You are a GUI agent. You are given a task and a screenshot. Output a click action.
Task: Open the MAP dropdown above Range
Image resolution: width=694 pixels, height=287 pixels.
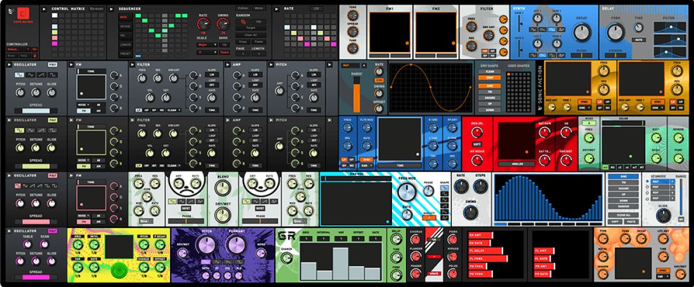[x=351, y=65]
